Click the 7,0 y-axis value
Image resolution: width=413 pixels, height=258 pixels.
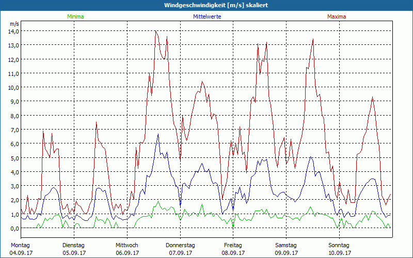[14, 130]
